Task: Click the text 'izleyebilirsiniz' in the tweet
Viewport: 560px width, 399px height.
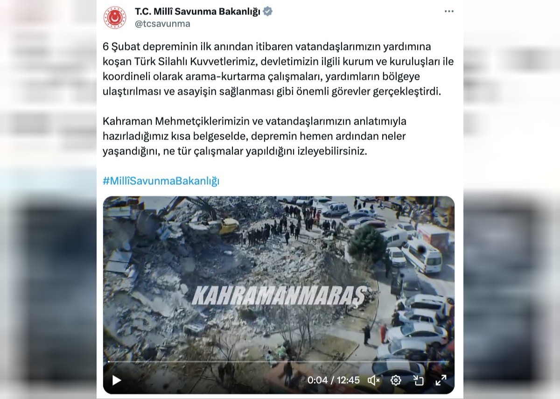Action: click(326, 152)
